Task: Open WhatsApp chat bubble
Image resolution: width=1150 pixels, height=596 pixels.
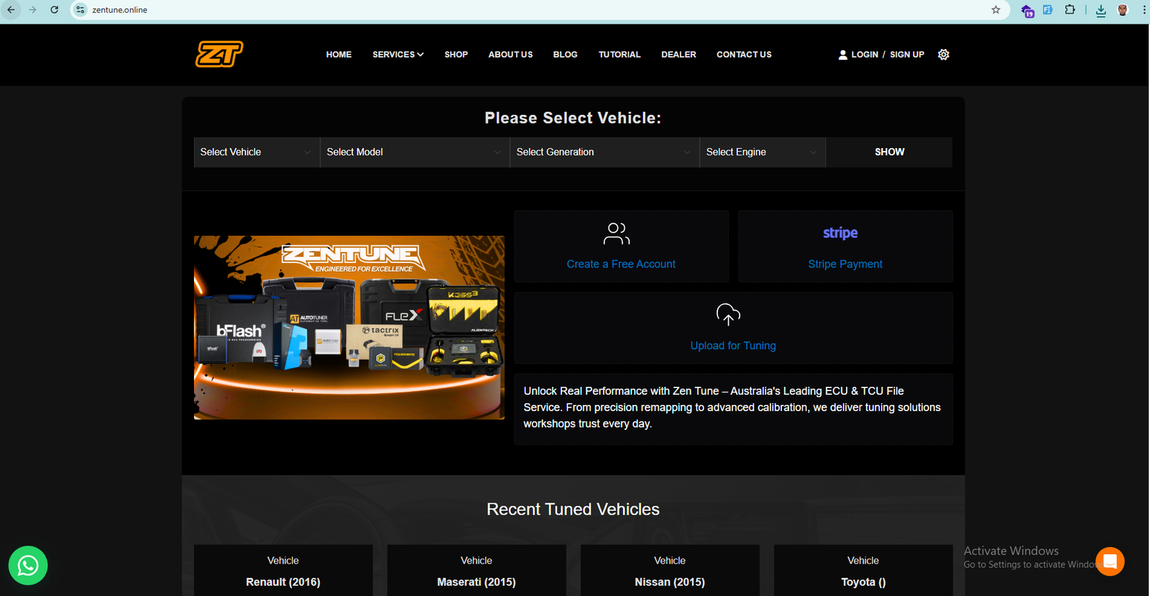Action: tap(28, 566)
